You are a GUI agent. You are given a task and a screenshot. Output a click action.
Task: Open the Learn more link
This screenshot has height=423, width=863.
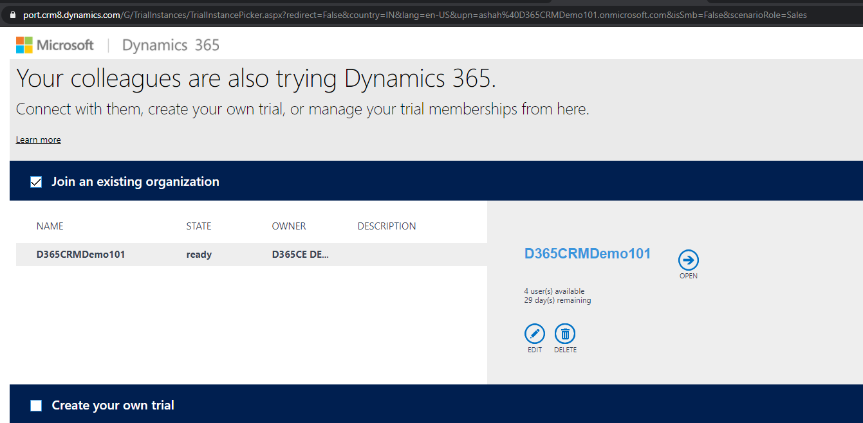(x=39, y=139)
